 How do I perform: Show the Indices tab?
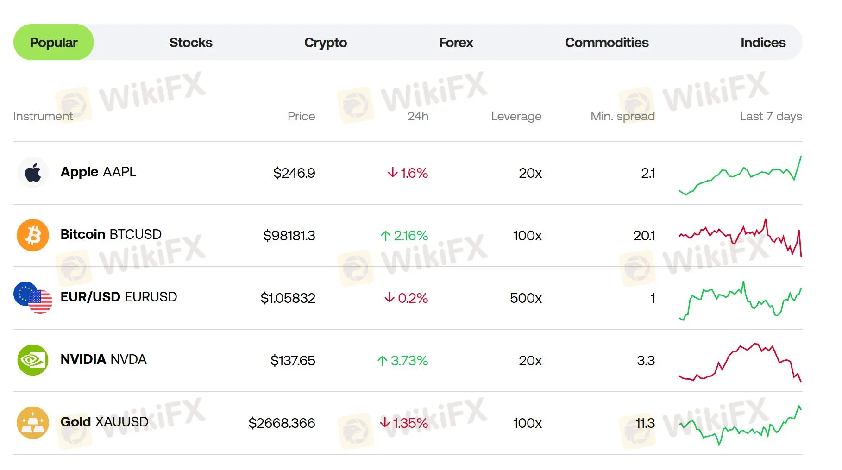763,43
